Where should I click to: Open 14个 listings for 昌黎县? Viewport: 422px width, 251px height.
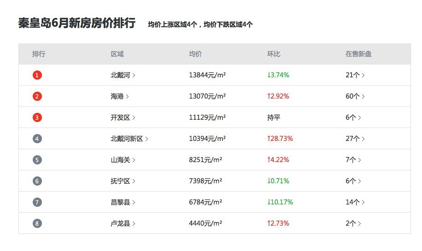click(x=355, y=202)
